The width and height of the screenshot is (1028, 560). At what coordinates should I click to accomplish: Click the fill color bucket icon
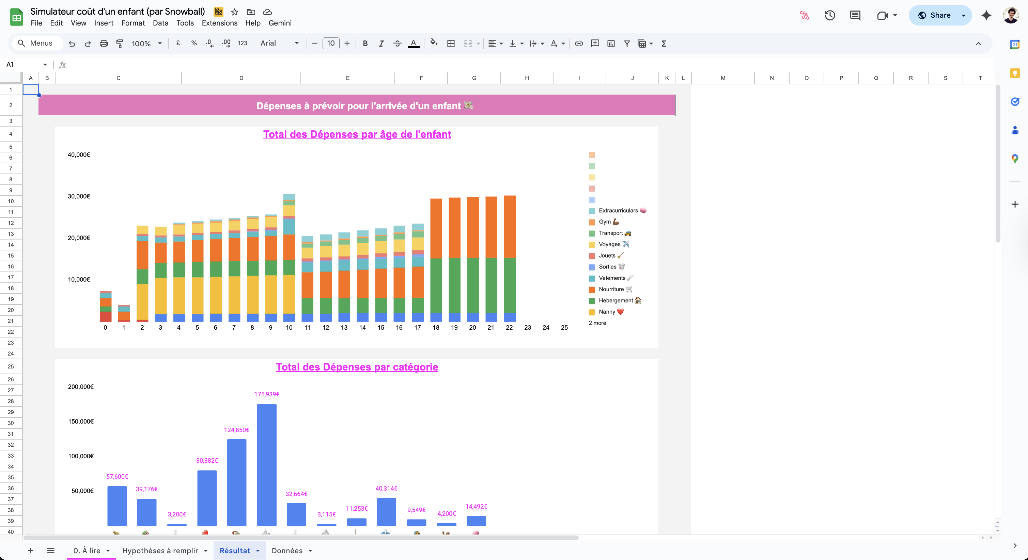click(434, 43)
